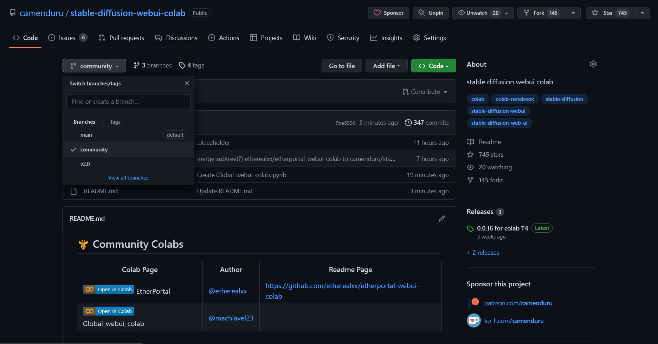
Task: Click the commits history clock icon
Action: click(408, 123)
